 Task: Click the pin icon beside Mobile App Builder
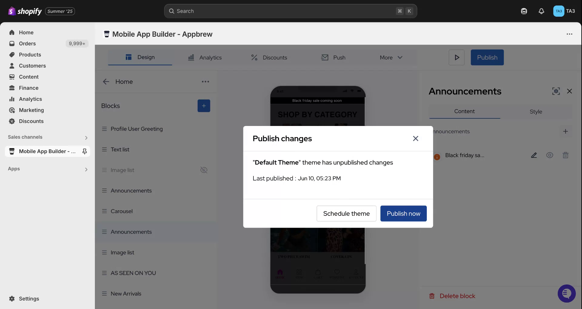85,151
